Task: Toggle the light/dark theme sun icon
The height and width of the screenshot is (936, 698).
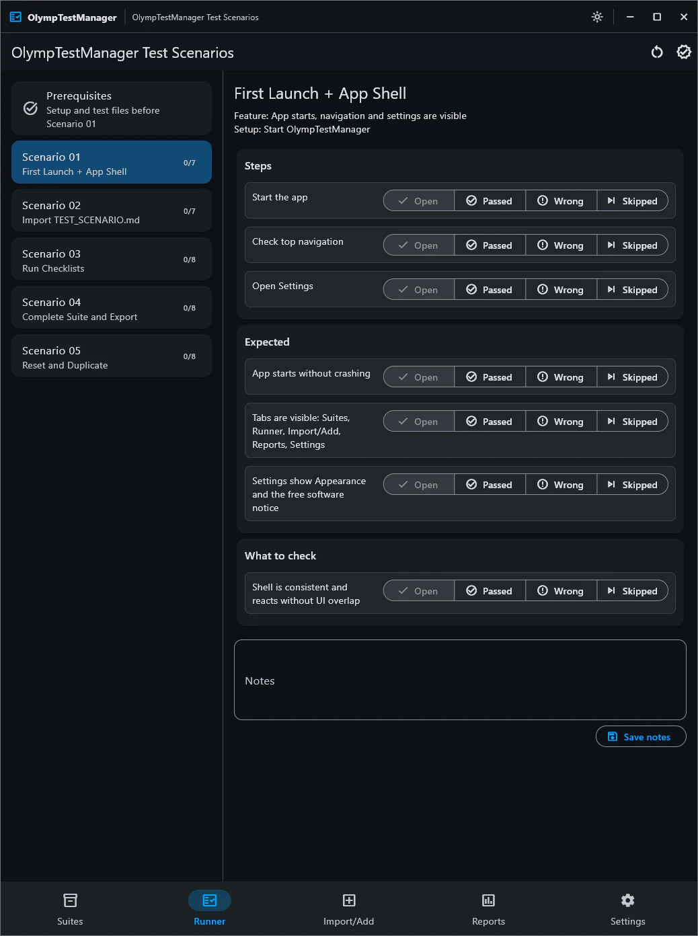Action: pyautogui.click(x=597, y=17)
